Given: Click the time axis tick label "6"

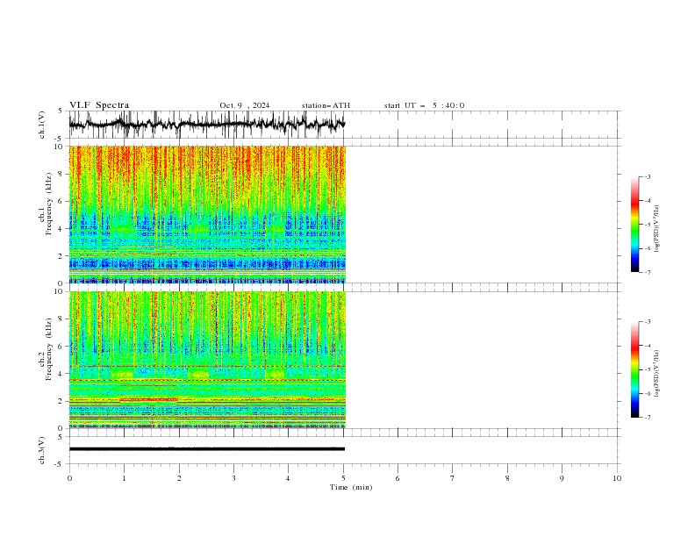Looking at the screenshot, I should (398, 478).
